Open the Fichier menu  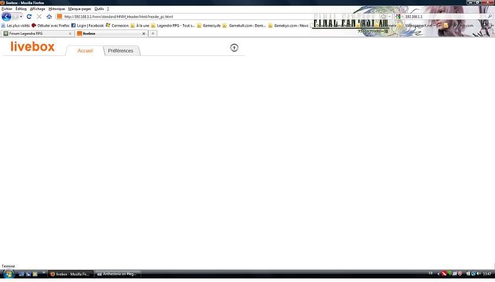pyautogui.click(x=6, y=9)
